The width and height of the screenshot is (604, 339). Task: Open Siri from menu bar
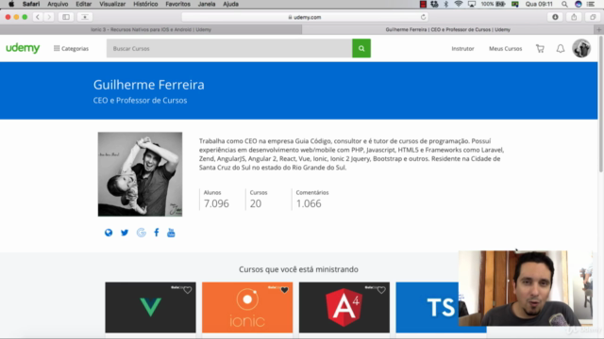click(x=579, y=4)
